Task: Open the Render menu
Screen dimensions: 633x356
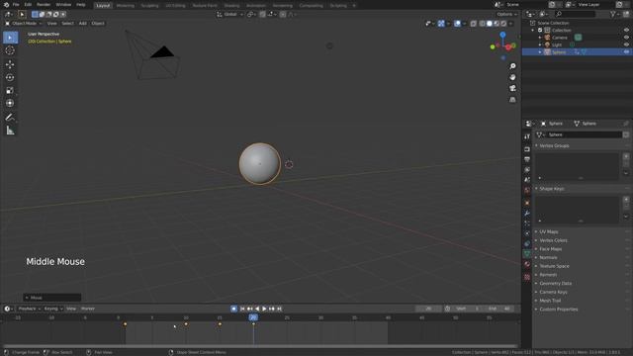Action: (44, 5)
